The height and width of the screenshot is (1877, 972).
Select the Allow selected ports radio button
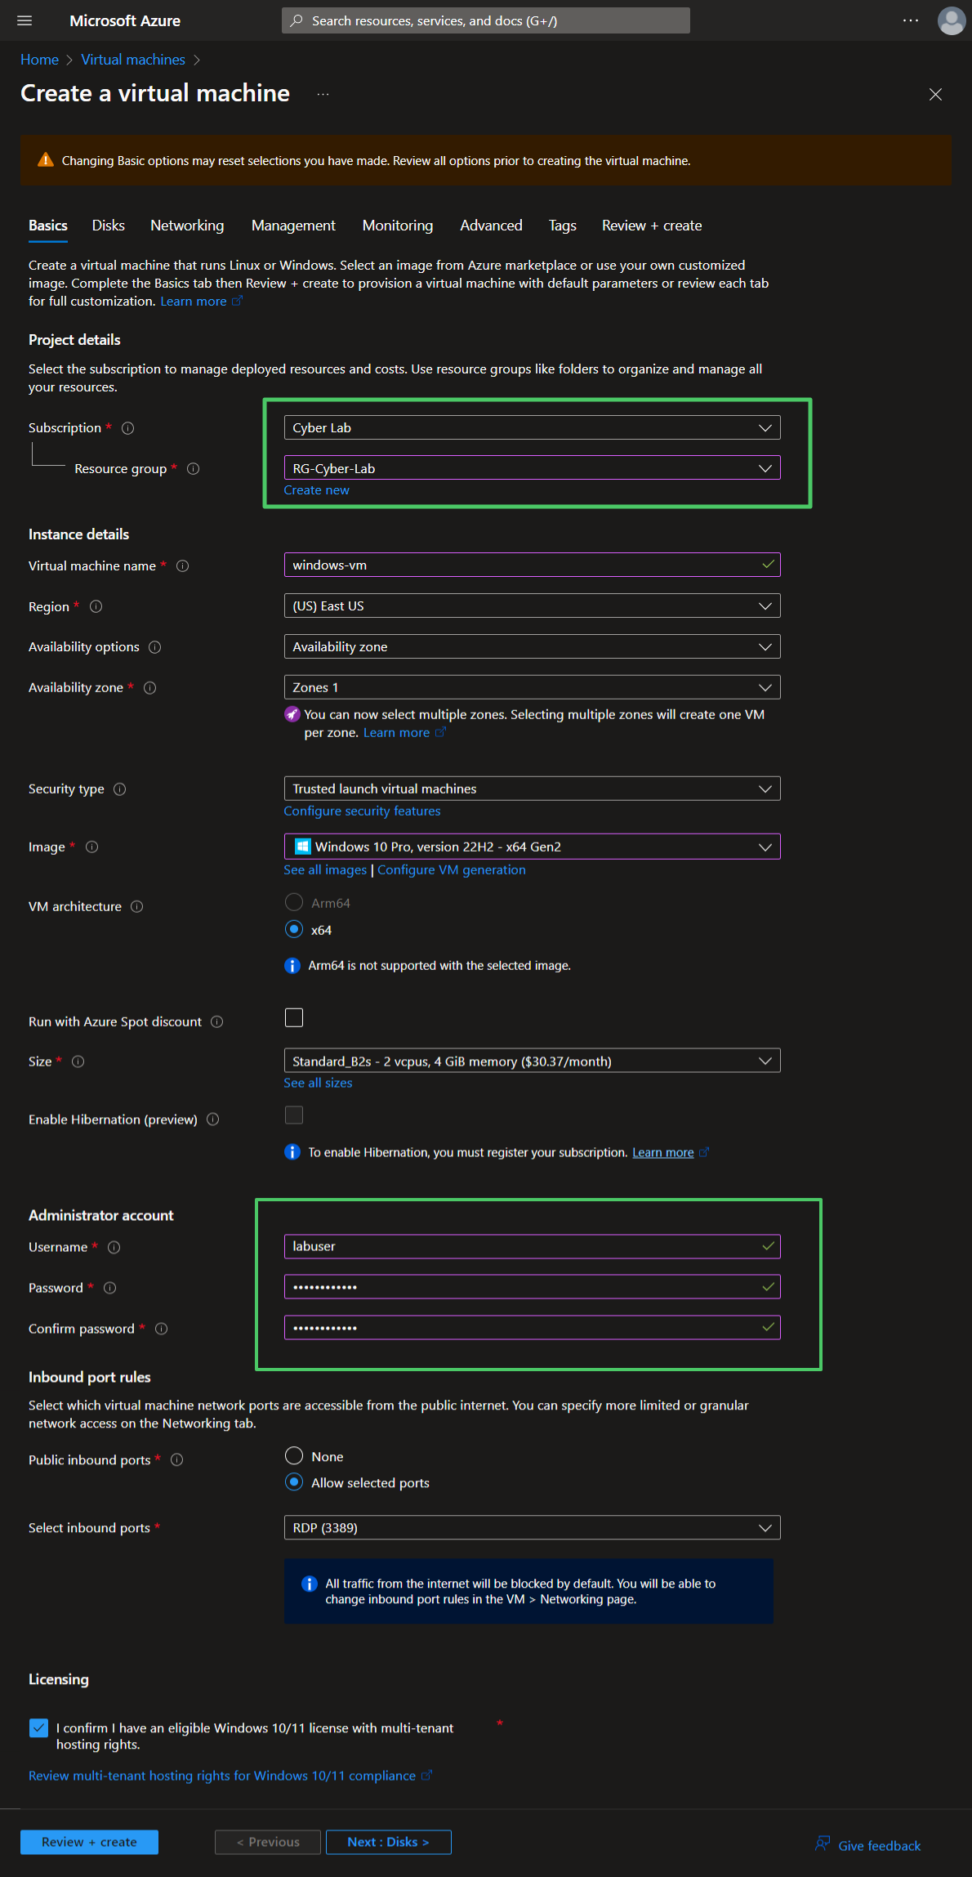pos(294,1482)
